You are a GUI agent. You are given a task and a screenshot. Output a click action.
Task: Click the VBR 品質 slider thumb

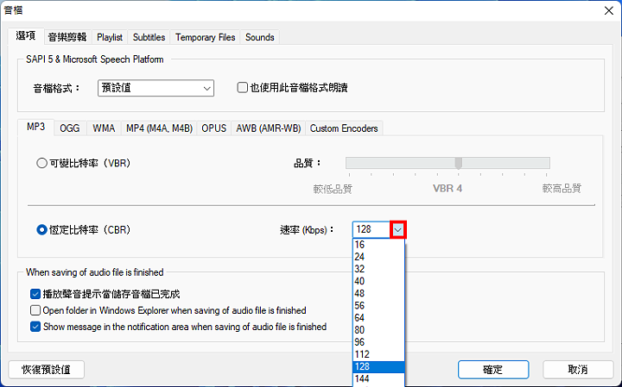(459, 163)
